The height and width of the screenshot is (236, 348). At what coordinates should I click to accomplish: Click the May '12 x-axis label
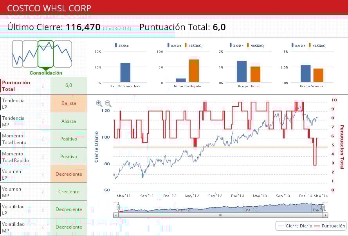coord(192,196)
